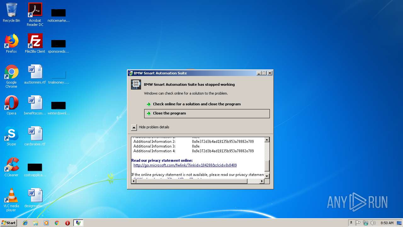403x227 pixels.
Task: Click the Show desktop button
Action: pos(400,223)
